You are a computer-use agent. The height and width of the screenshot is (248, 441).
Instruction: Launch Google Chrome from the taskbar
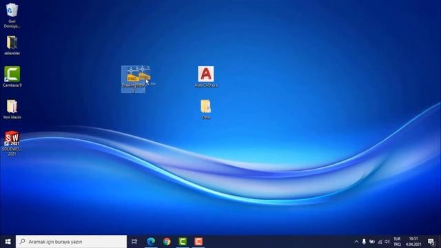coord(167,242)
